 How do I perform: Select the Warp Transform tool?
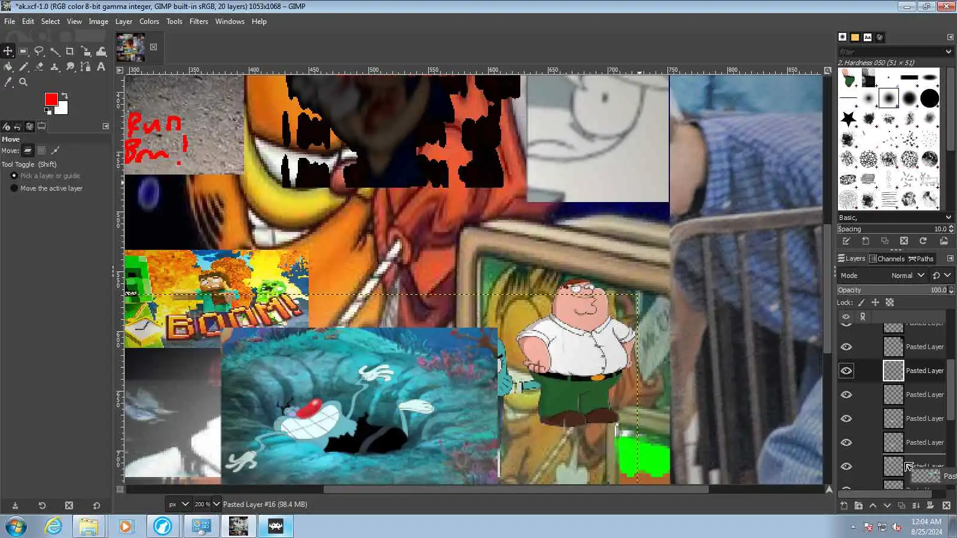coord(101,51)
